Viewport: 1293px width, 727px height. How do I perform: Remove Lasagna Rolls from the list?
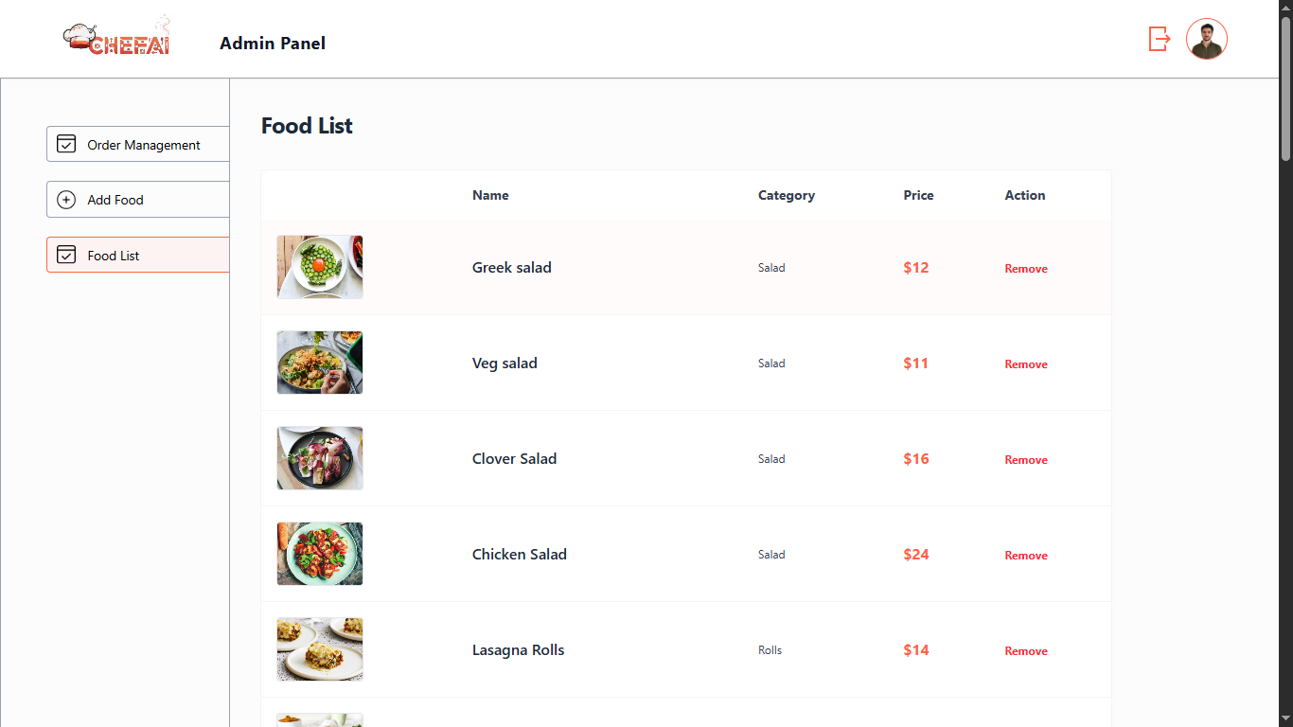coord(1026,651)
